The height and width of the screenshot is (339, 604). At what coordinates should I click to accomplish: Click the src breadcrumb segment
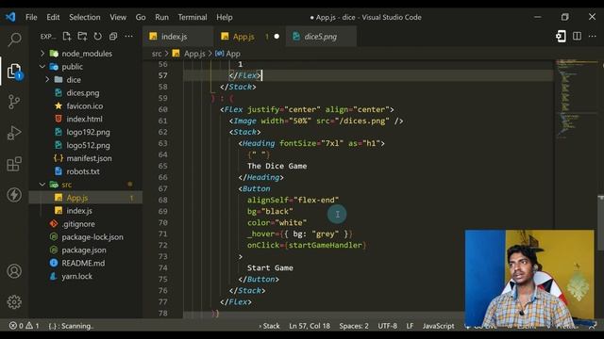pyautogui.click(x=157, y=54)
